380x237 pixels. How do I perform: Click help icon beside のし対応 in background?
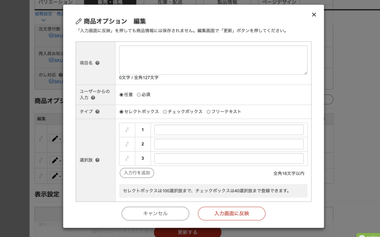pyautogui.click(x=60, y=75)
